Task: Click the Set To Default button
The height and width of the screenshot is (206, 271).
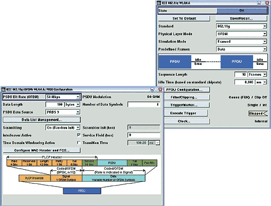Action: pyautogui.click(x=184, y=18)
